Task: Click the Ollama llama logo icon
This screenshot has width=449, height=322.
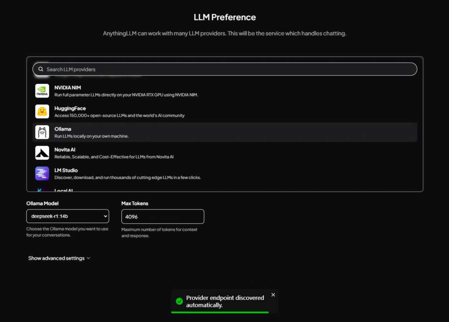Action: pos(42,132)
